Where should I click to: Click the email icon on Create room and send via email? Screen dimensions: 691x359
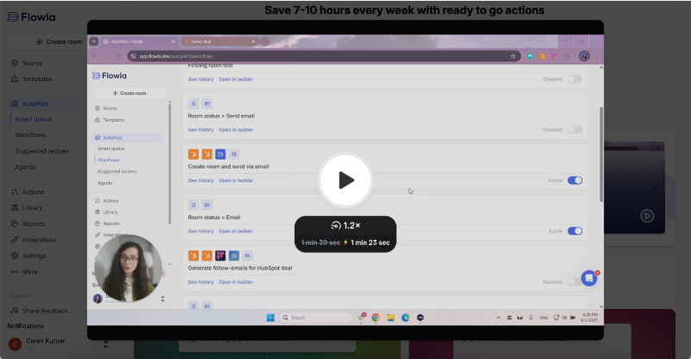coord(234,154)
